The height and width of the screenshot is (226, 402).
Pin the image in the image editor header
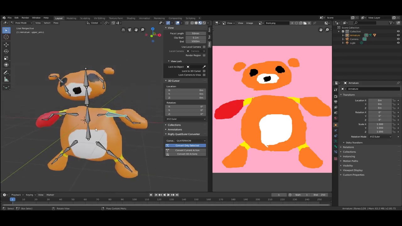pyautogui.click(x=314, y=23)
